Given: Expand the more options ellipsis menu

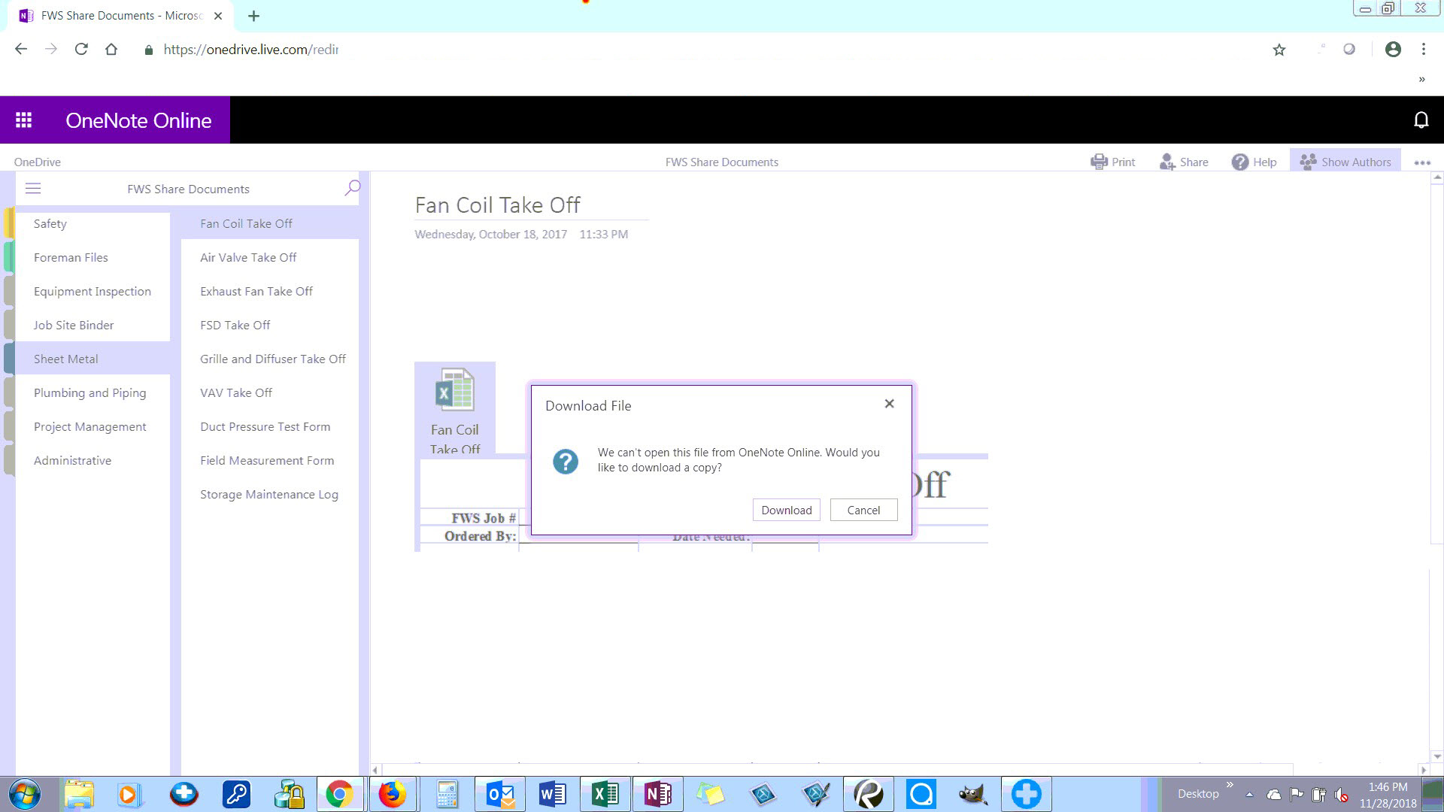Looking at the screenshot, I should (1421, 162).
